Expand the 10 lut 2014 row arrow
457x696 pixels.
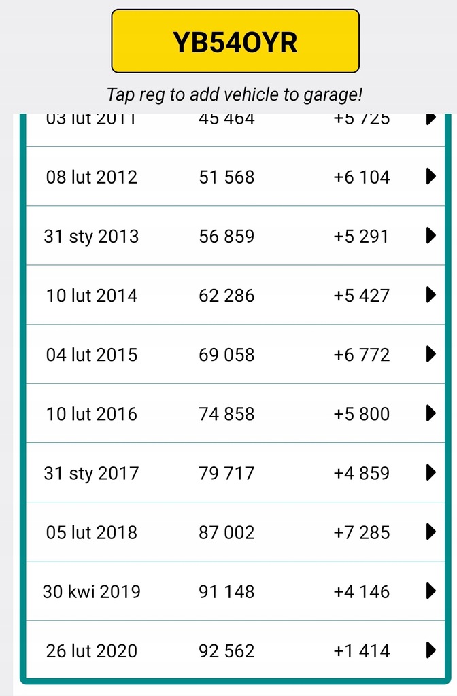(430, 295)
